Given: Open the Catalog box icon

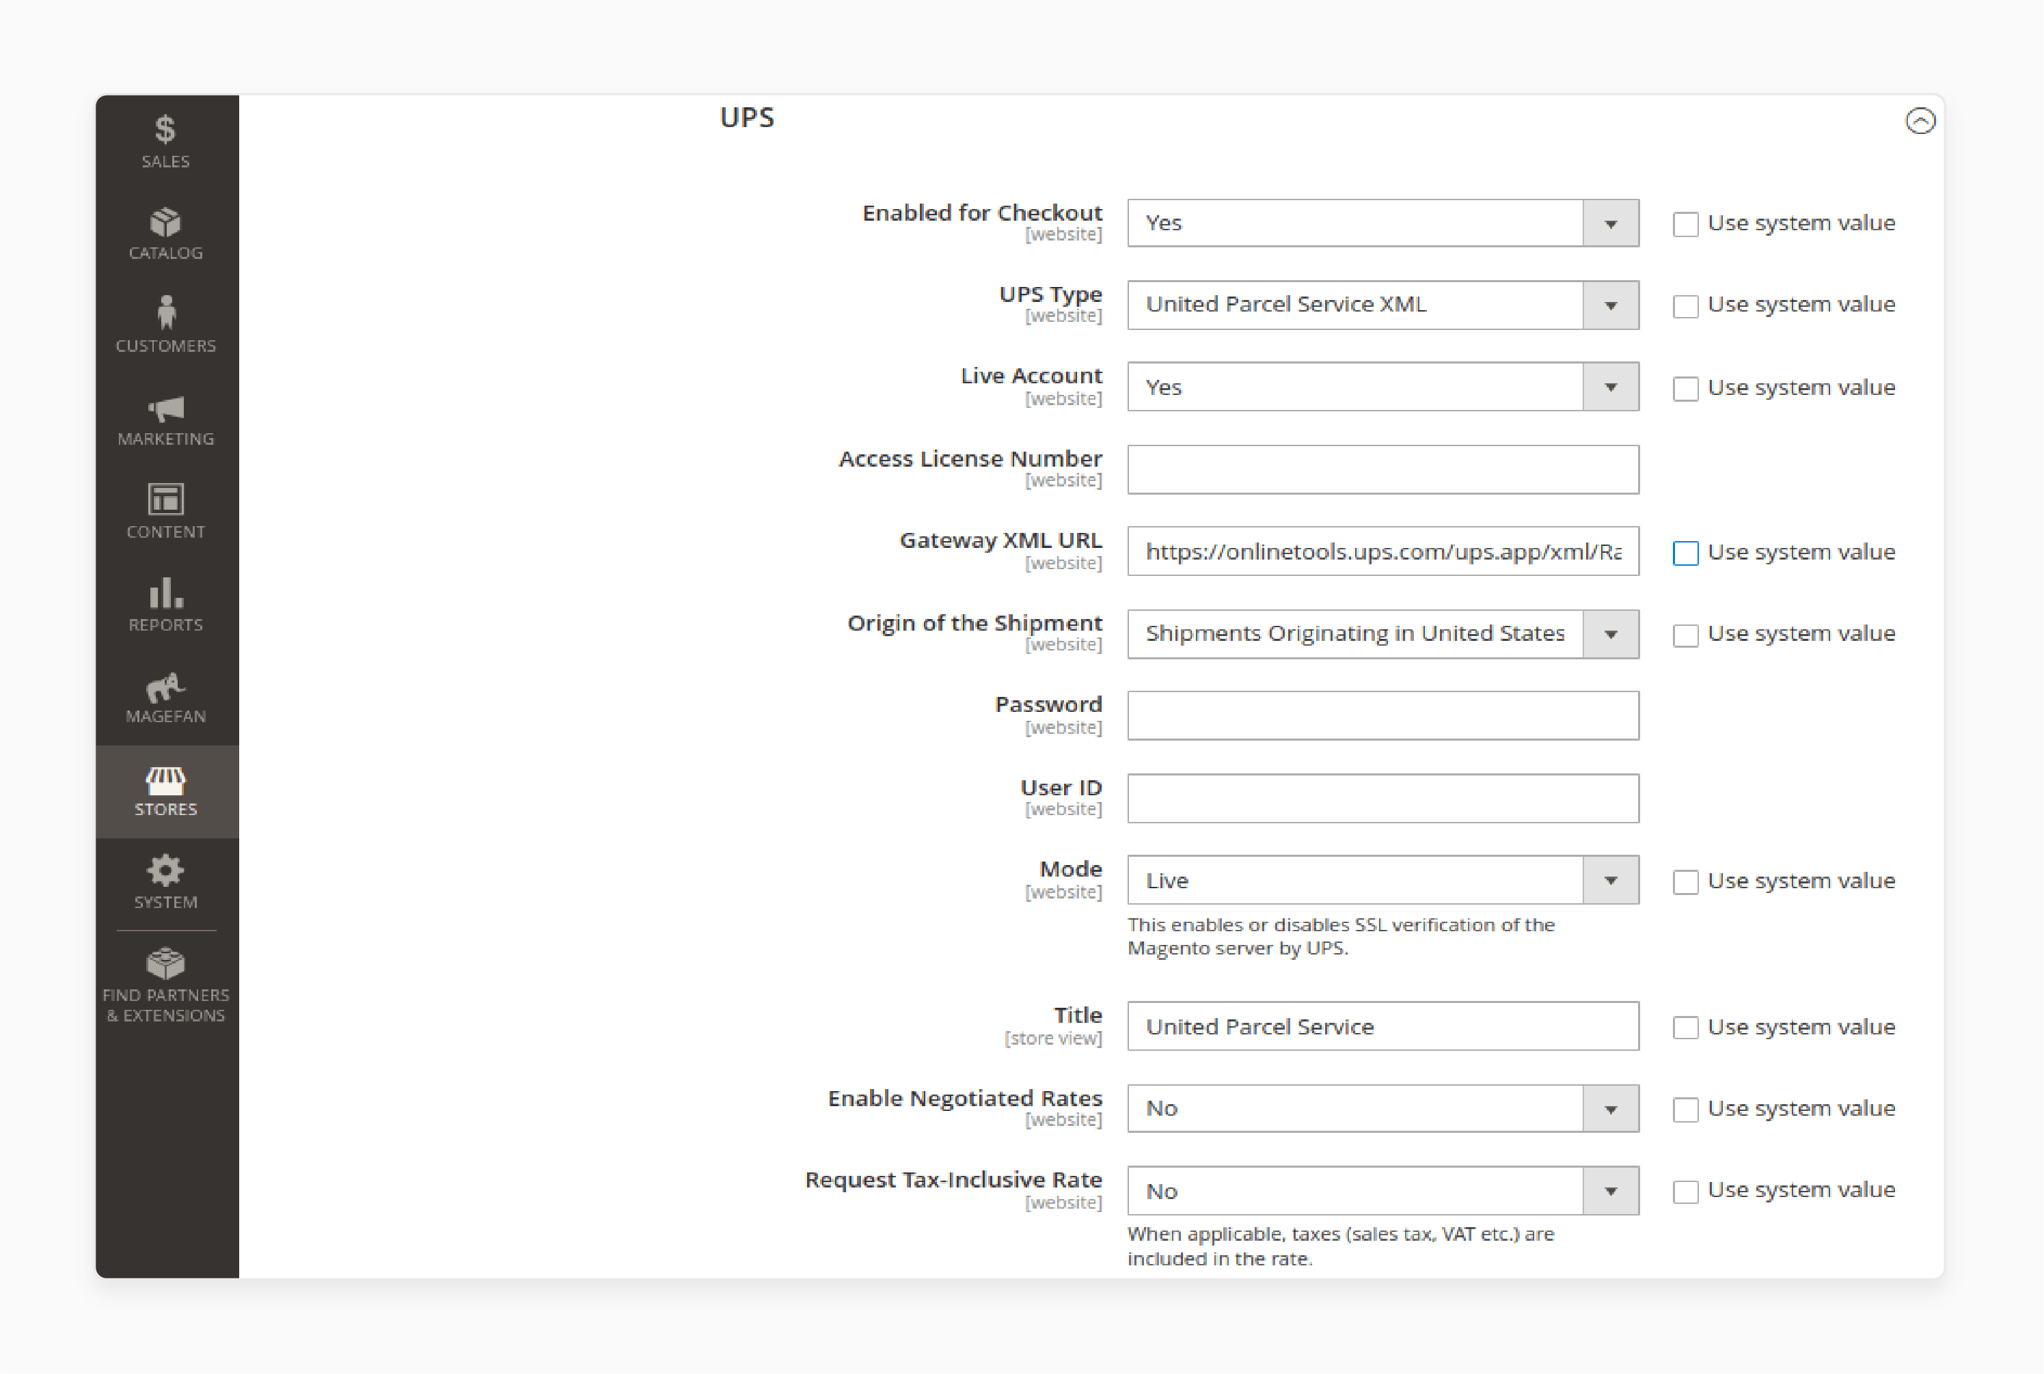Looking at the screenshot, I should pyautogui.click(x=165, y=223).
